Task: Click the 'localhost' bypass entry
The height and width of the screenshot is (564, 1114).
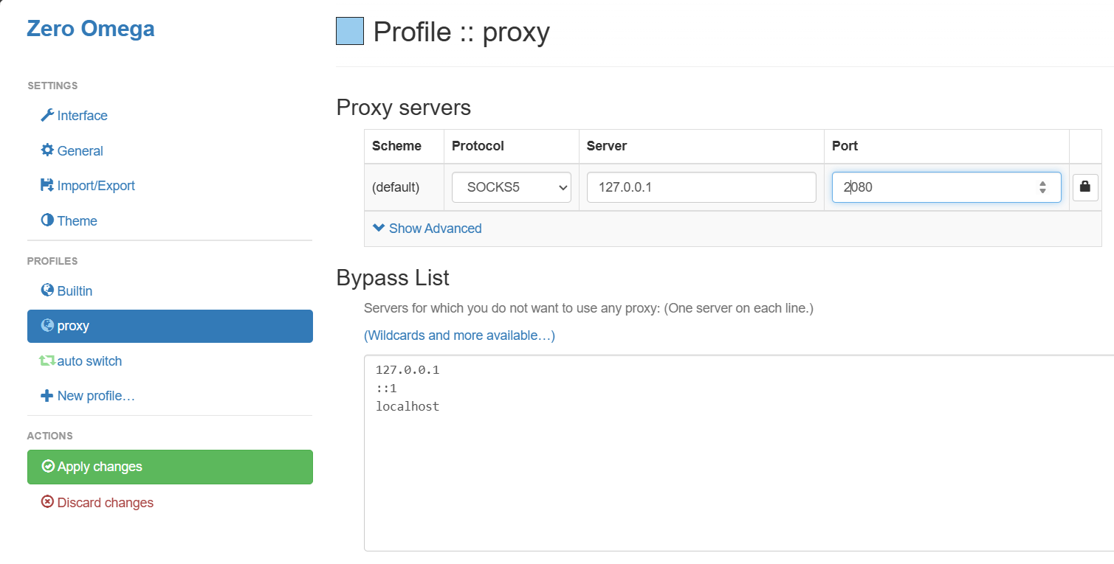Action: (408, 406)
